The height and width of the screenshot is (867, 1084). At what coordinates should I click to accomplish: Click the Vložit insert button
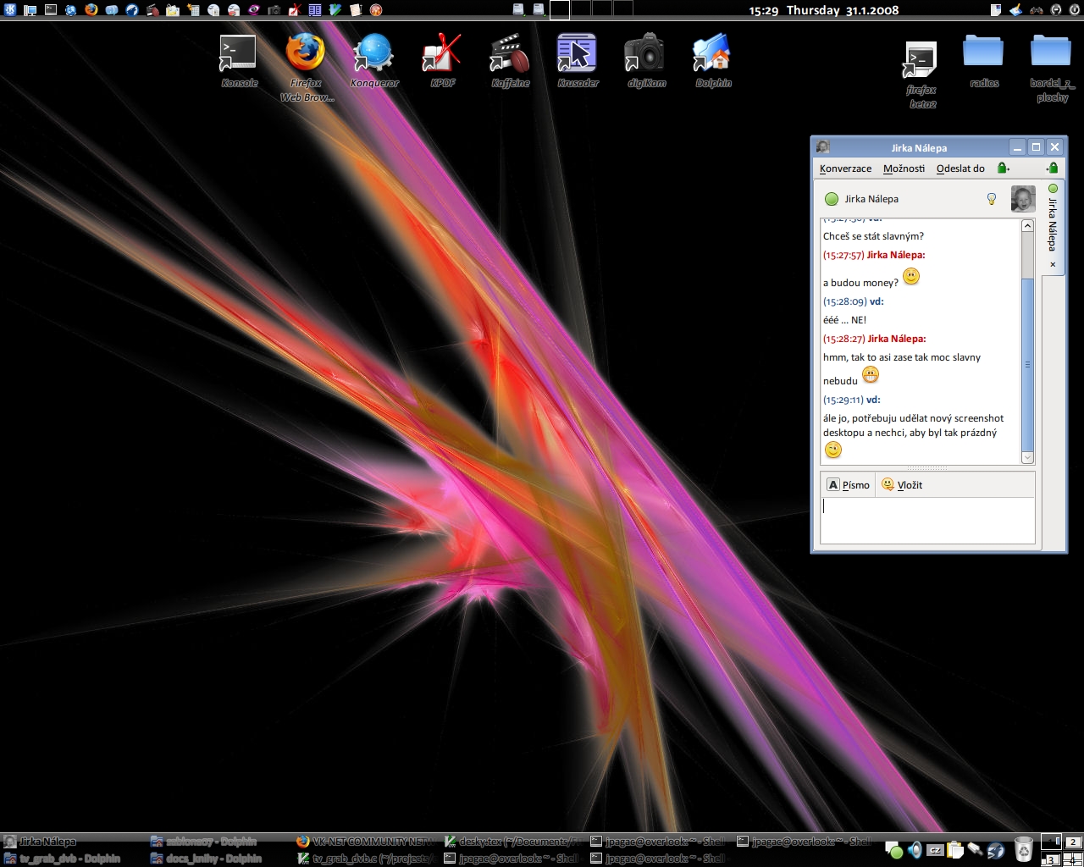click(x=902, y=485)
